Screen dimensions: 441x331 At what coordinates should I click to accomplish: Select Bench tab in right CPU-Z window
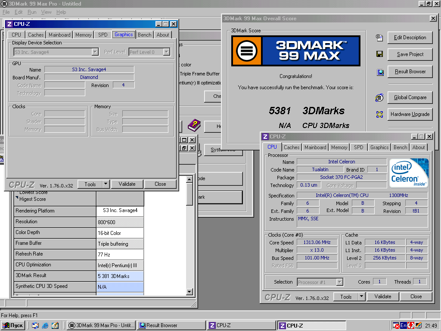(x=400, y=147)
